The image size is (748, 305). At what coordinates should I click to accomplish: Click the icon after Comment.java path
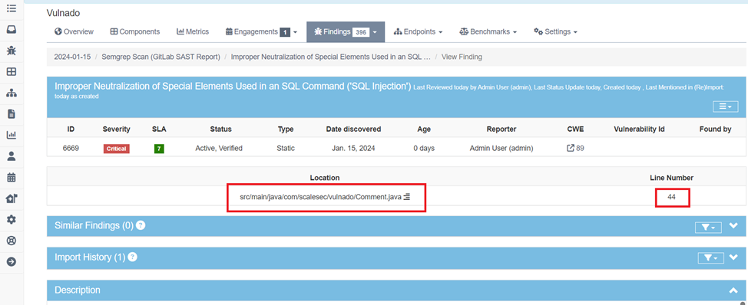406,196
